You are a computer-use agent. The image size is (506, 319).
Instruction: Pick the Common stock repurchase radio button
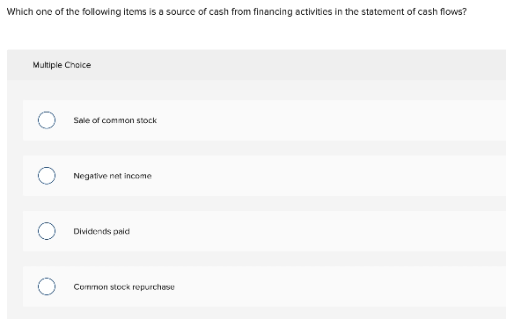pyautogui.click(x=47, y=286)
